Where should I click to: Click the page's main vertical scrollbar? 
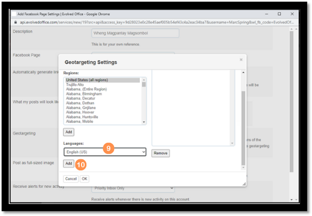292,101
